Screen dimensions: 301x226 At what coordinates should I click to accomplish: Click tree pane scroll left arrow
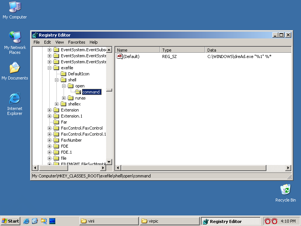35,168
